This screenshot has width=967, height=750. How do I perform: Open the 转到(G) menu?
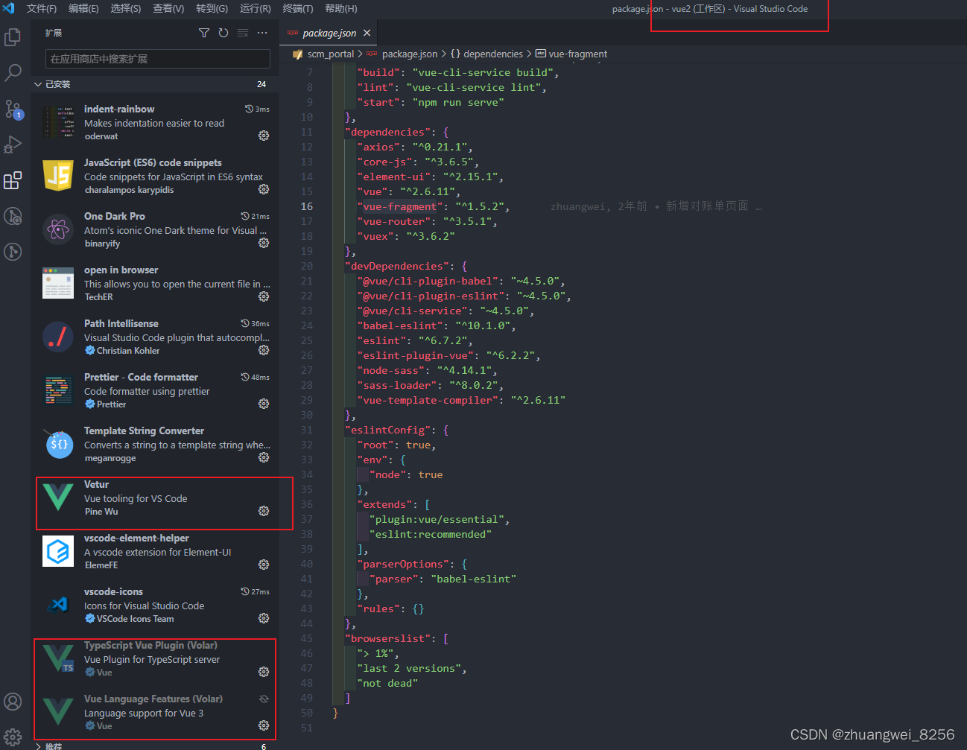(212, 9)
